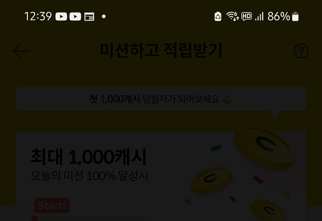Tap the first YouTube notification icon
This screenshot has height=221, width=322.
click(61, 17)
